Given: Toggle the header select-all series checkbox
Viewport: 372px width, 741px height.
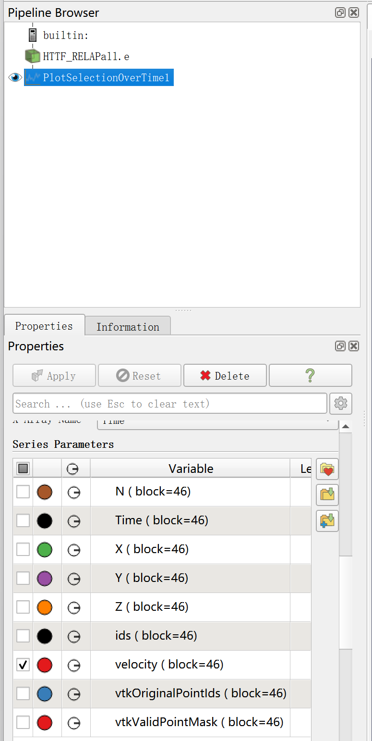Looking at the screenshot, I should pos(23,469).
